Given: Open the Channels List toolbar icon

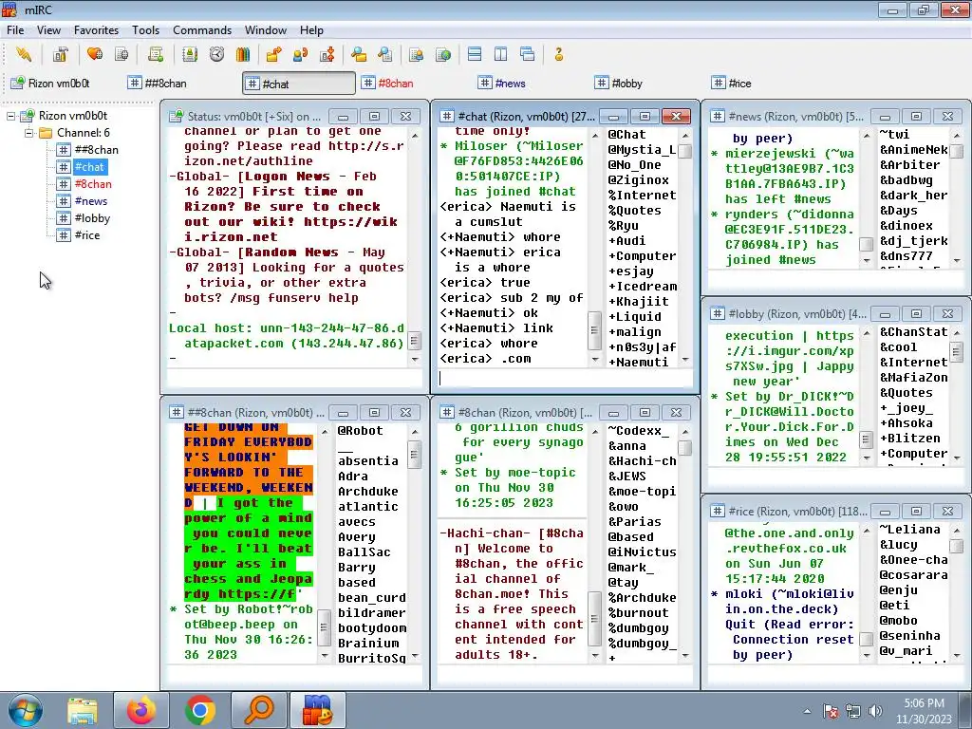Looking at the screenshot, I should click(121, 54).
